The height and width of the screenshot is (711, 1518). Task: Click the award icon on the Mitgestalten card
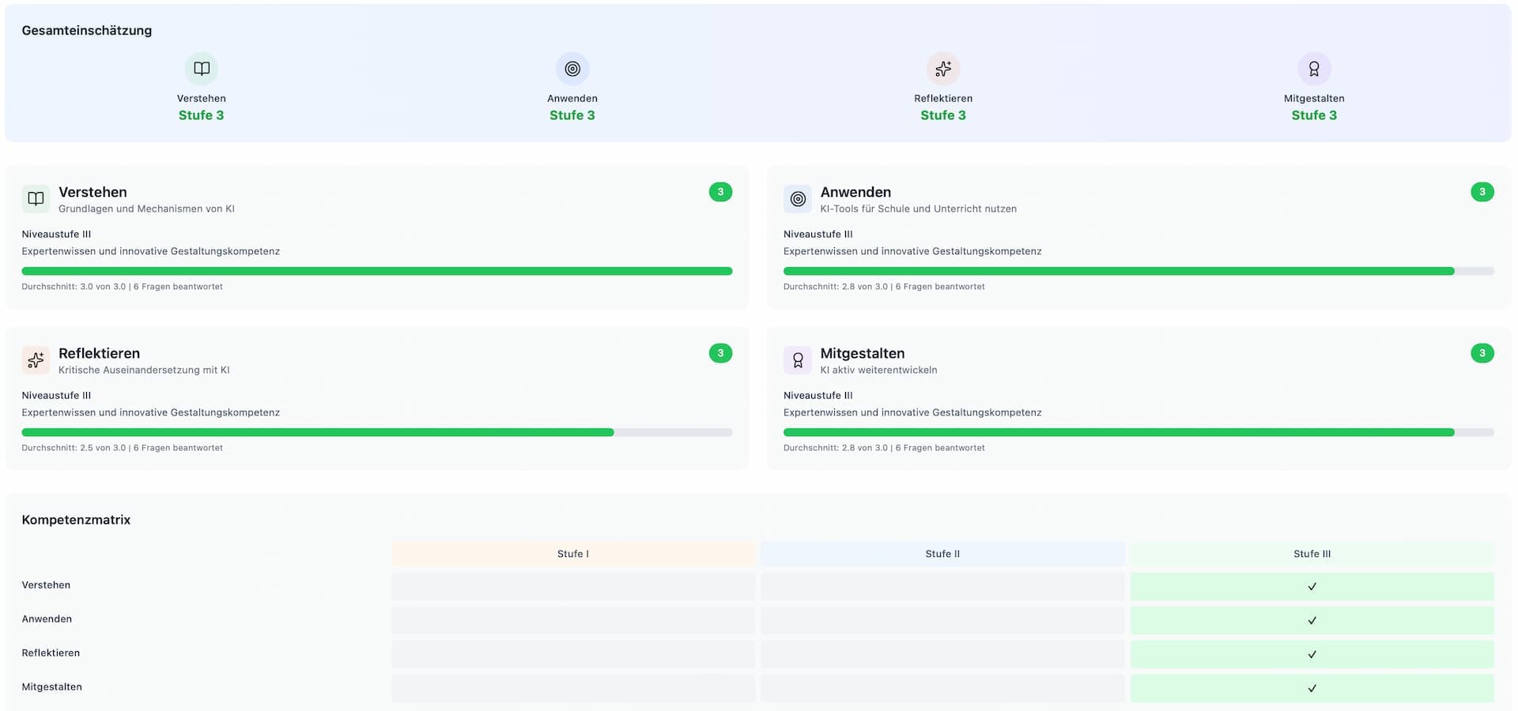(798, 360)
